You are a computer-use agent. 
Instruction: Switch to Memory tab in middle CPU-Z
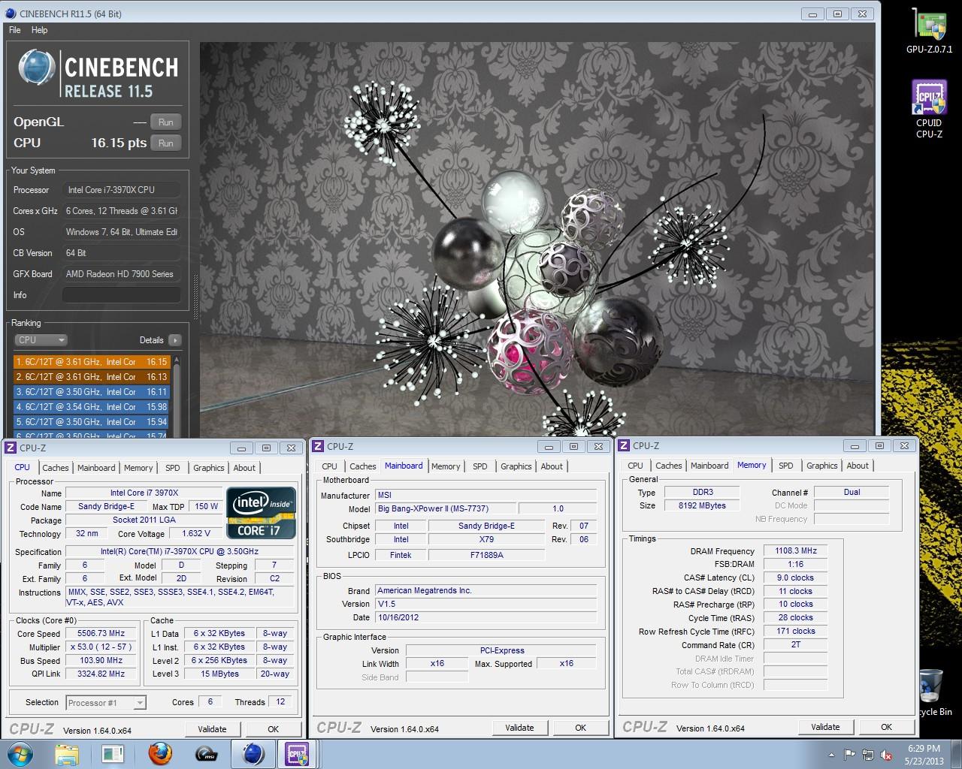pos(446,466)
